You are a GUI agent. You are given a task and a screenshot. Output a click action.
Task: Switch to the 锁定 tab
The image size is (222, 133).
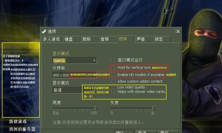162,39
